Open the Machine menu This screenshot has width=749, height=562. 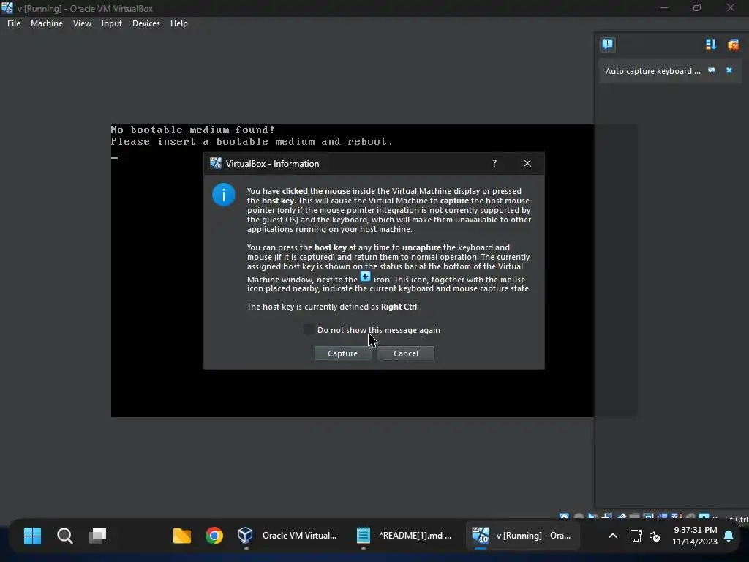point(47,23)
